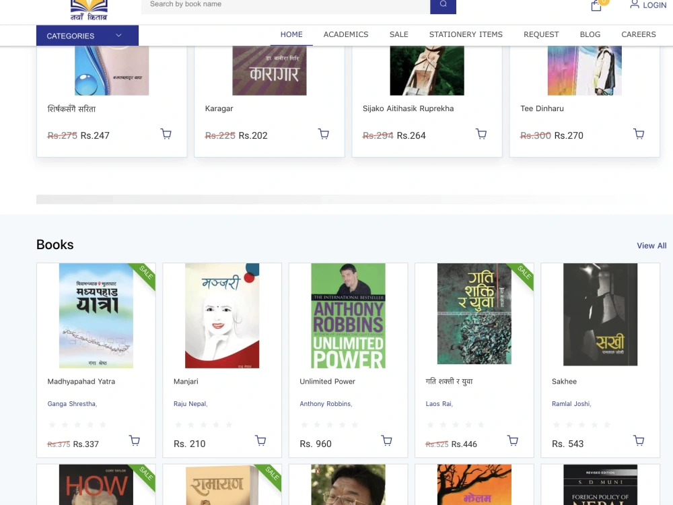Screen dimensions: 673x505
Task: Click price Rs.247 text
Action: click(95, 136)
